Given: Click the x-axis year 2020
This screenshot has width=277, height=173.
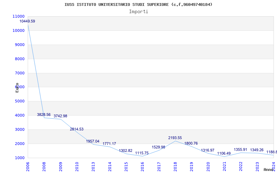Looking at the screenshot, I should [208, 167].
